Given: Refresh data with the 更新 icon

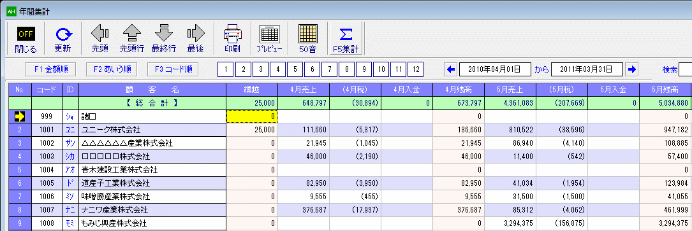Looking at the screenshot, I should click(x=63, y=39).
